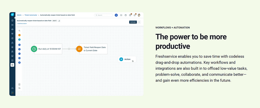Open the help question-mark icon
Image resolution: width=260 pixels, height=108 pixels.
pos(130,15)
